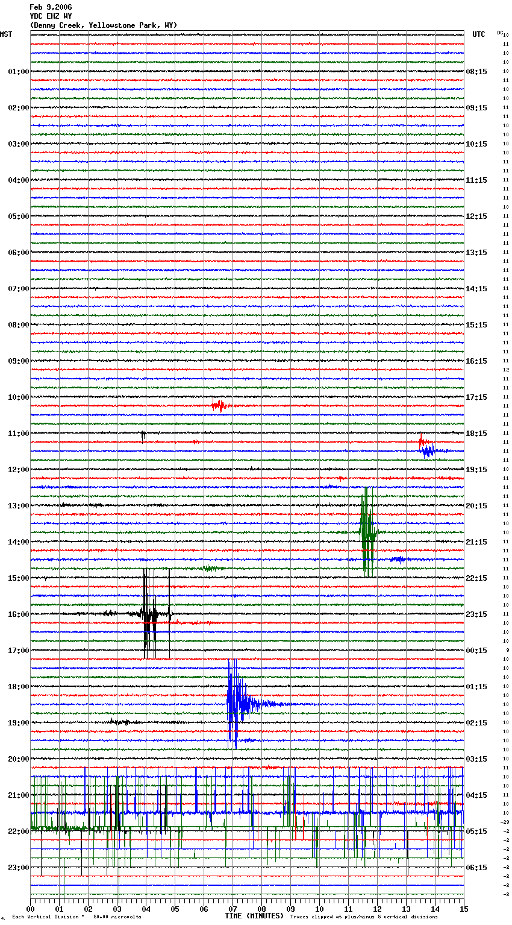Screen dimensions: 512x925
Task: Select the '19:00' MST time label
Action: 19,723
